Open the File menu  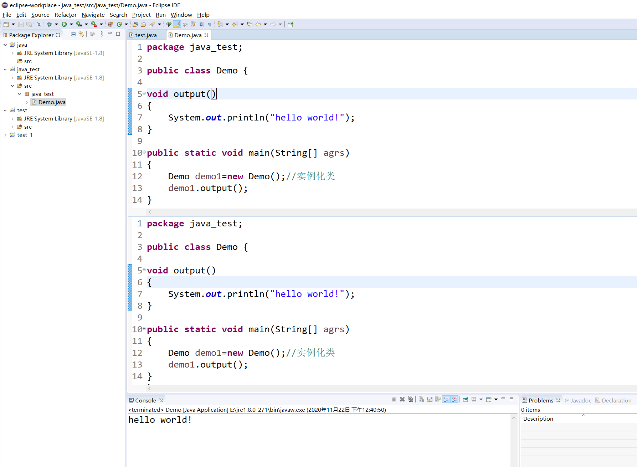pos(7,15)
